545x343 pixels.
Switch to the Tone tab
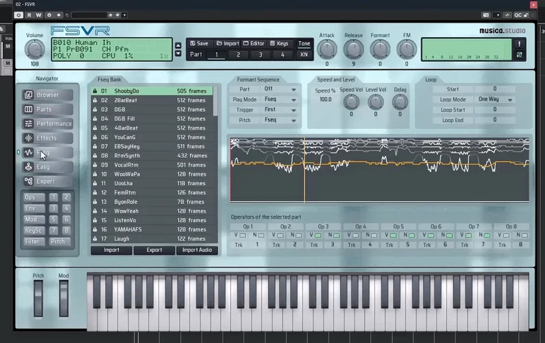[x=304, y=43]
